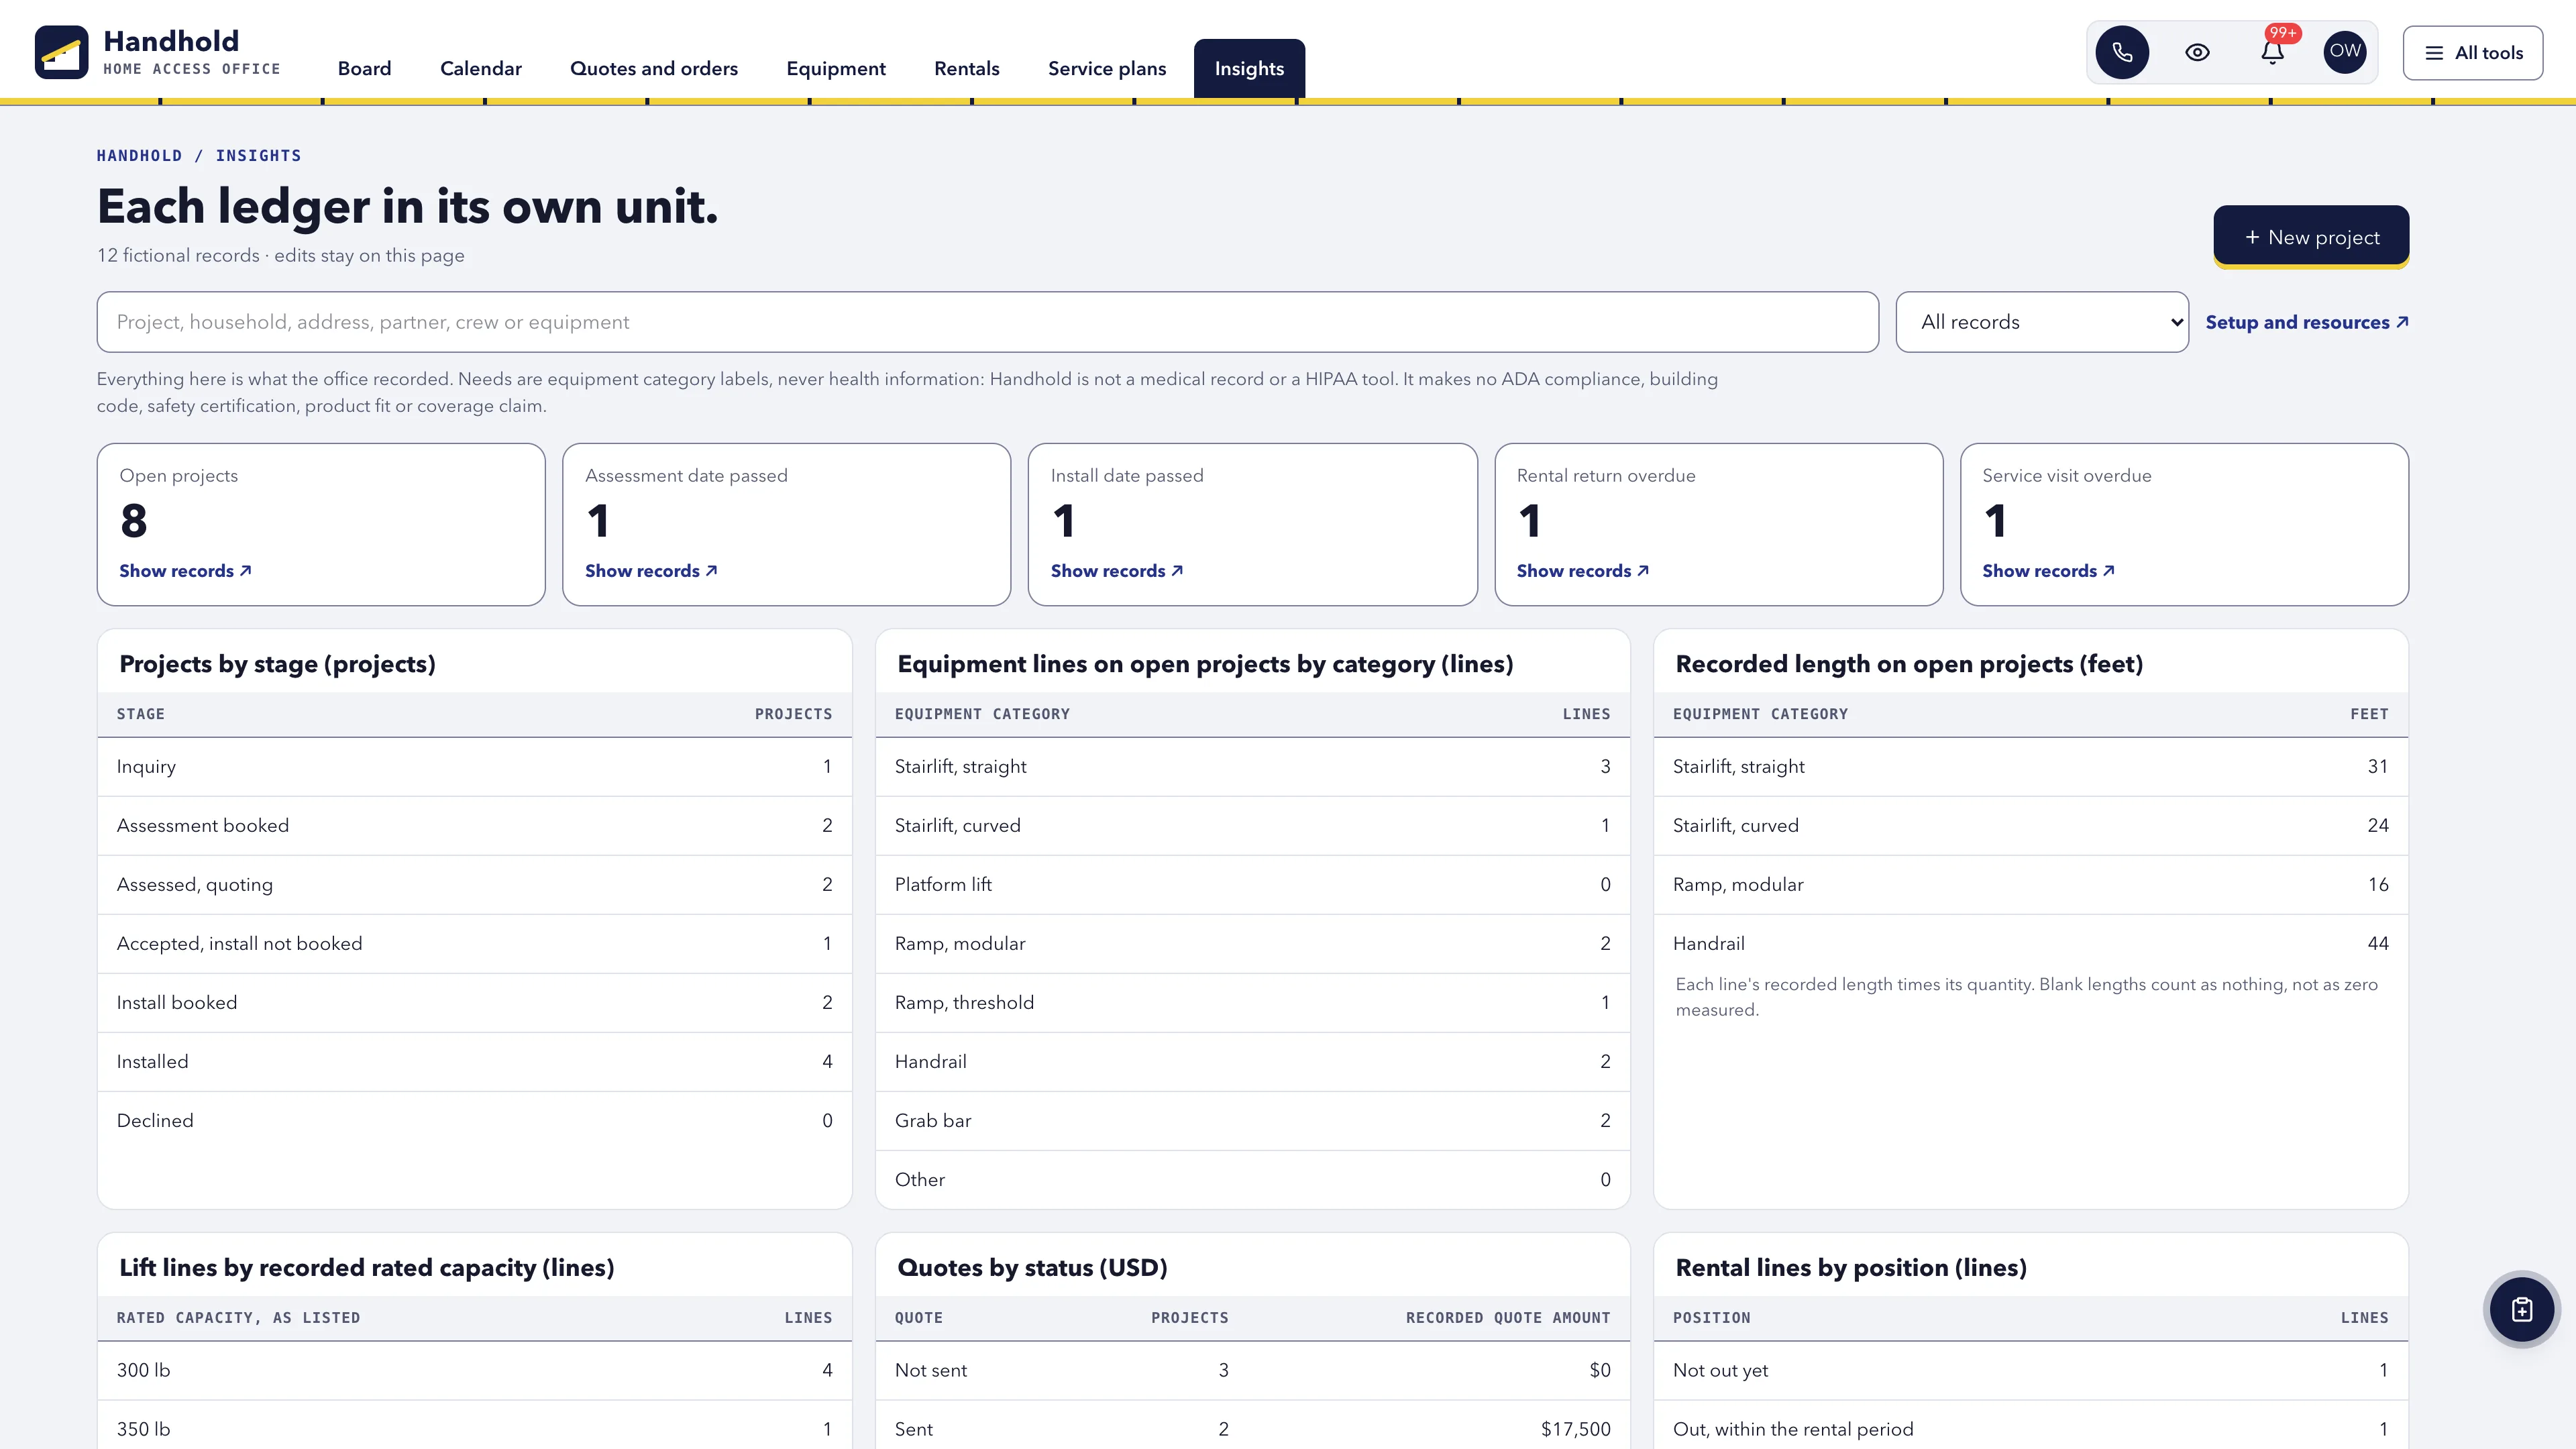Click the floating clipboard icon button

(2522, 1309)
